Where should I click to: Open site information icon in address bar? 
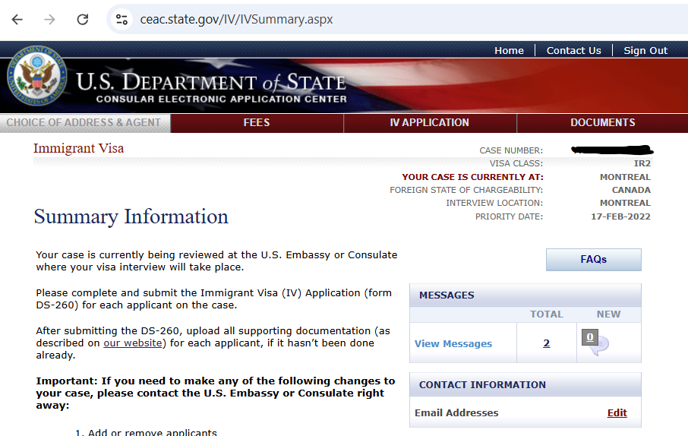(x=122, y=19)
